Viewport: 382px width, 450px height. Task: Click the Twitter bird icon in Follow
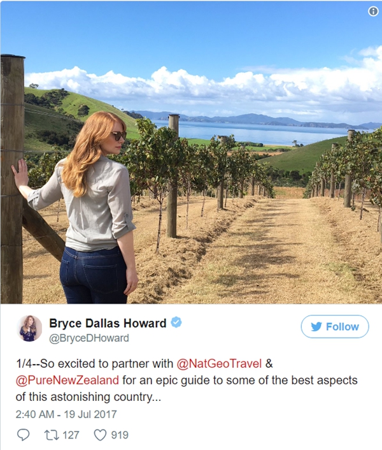coord(316,326)
